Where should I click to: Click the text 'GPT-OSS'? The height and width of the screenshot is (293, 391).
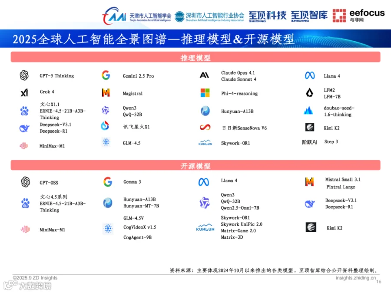click(x=49, y=183)
